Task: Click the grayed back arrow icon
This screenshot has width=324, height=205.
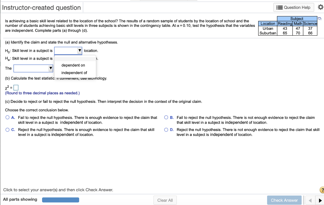Action: (310, 200)
